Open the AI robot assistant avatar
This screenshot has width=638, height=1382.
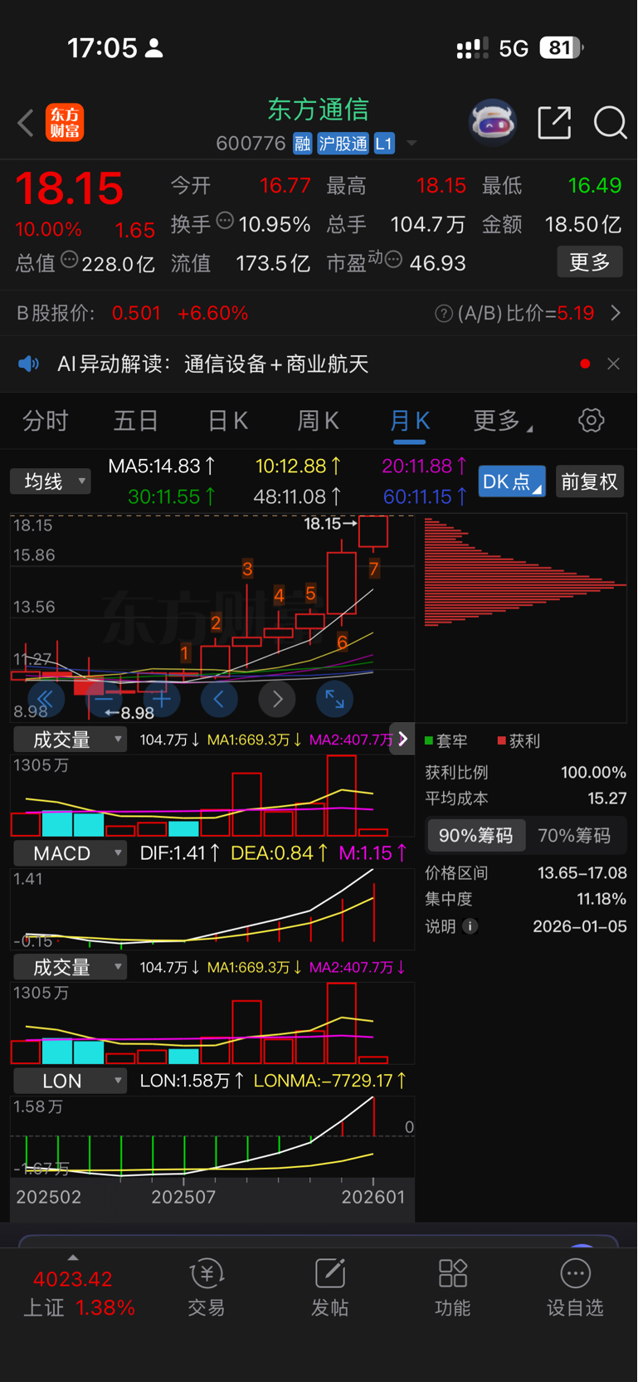493,123
